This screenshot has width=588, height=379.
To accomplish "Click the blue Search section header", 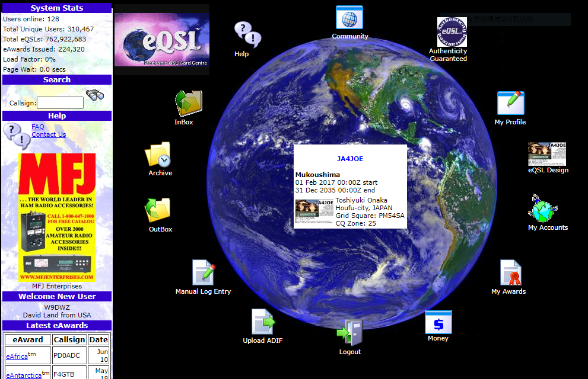I will point(57,80).
